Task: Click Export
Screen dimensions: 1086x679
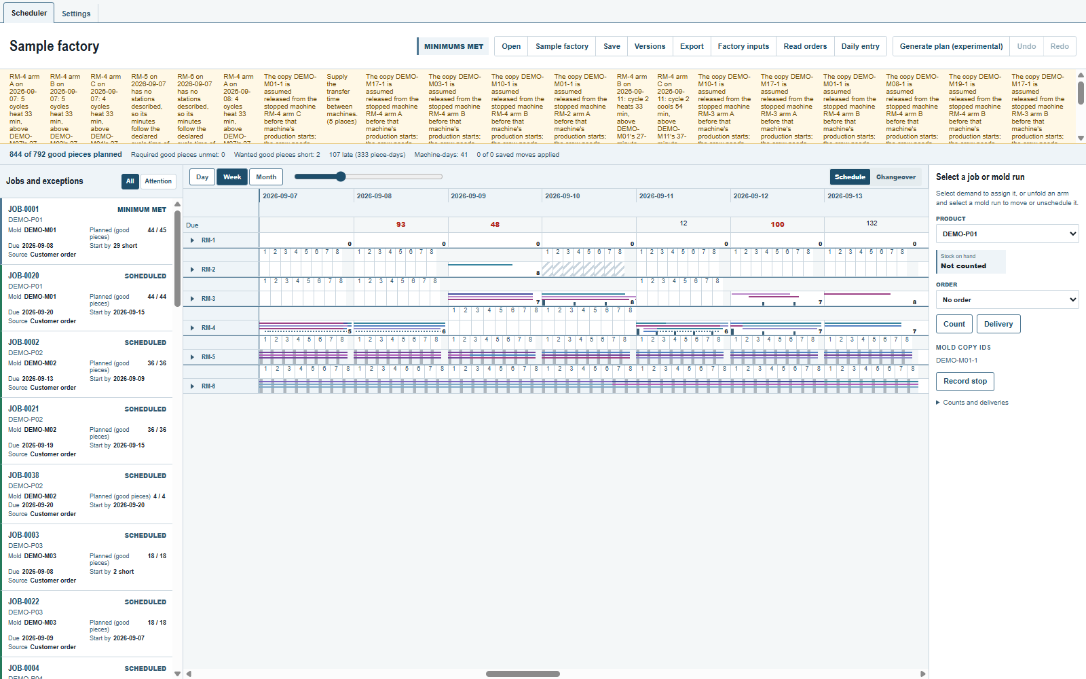Action: (x=692, y=46)
